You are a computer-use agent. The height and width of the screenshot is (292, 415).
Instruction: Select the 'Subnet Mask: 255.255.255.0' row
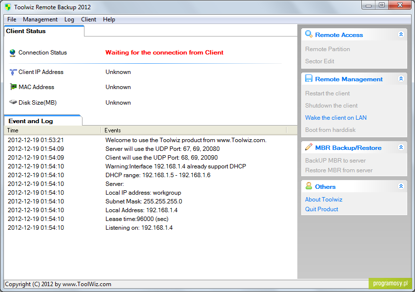click(x=150, y=201)
